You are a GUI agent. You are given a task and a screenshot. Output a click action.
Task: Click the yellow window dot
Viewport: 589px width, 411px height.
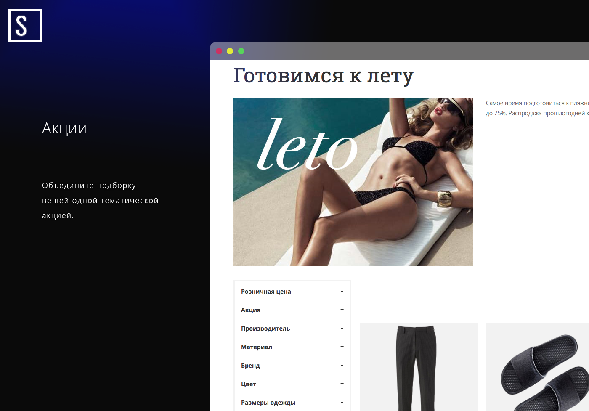[230, 51]
